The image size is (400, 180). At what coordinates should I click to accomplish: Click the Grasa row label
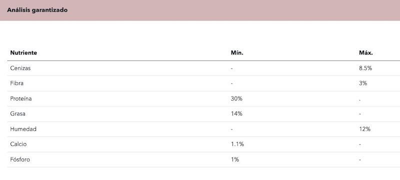[17, 113]
